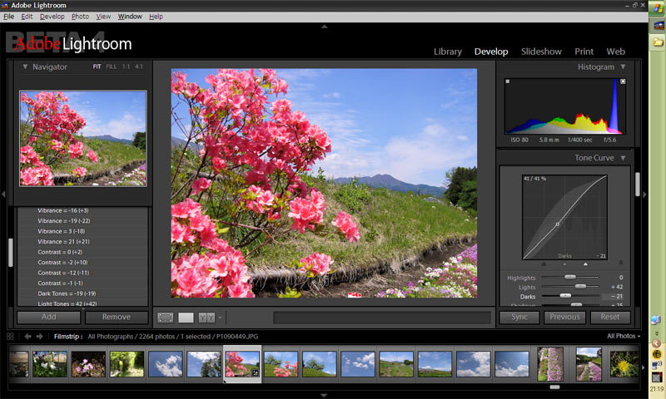This screenshot has width=666, height=399.
Task: Go back with the filmstrip left arrow
Action: click(x=28, y=337)
